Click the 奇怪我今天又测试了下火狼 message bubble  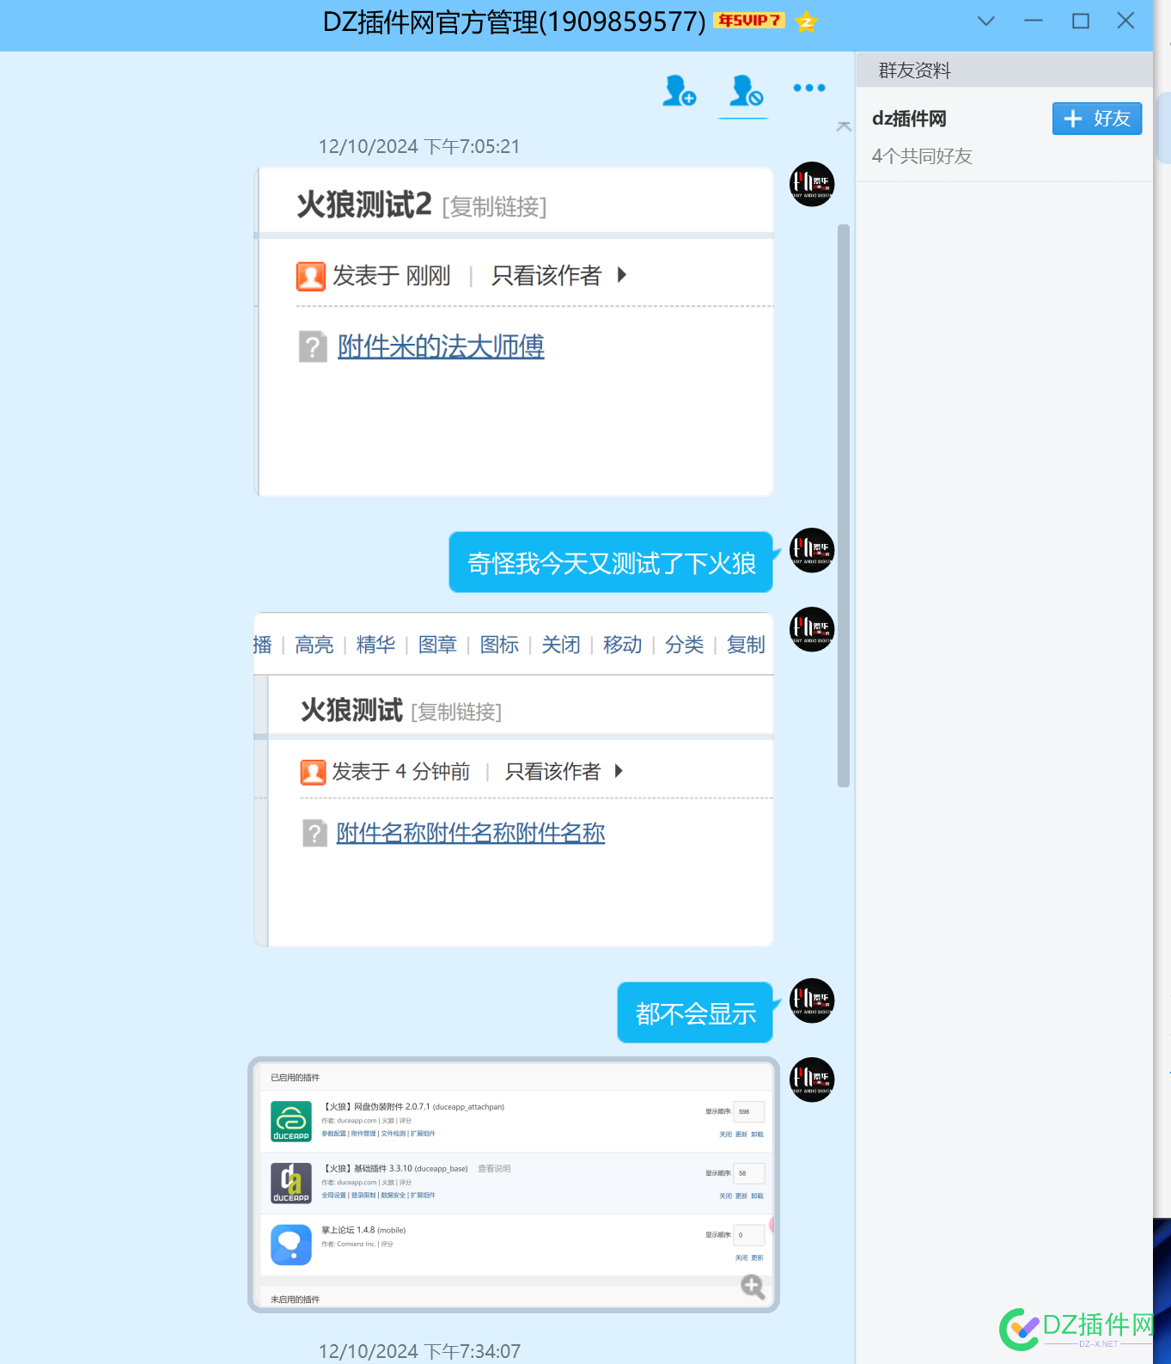click(x=611, y=562)
